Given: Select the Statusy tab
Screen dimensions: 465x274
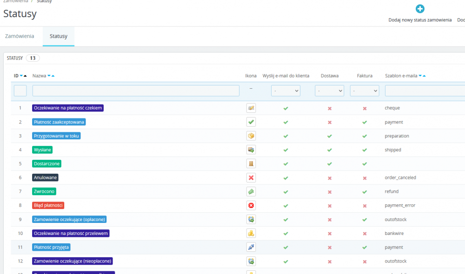Looking at the screenshot, I should coord(59,36).
